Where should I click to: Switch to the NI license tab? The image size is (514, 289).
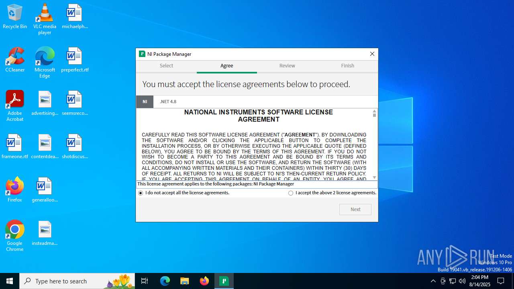[x=145, y=102]
